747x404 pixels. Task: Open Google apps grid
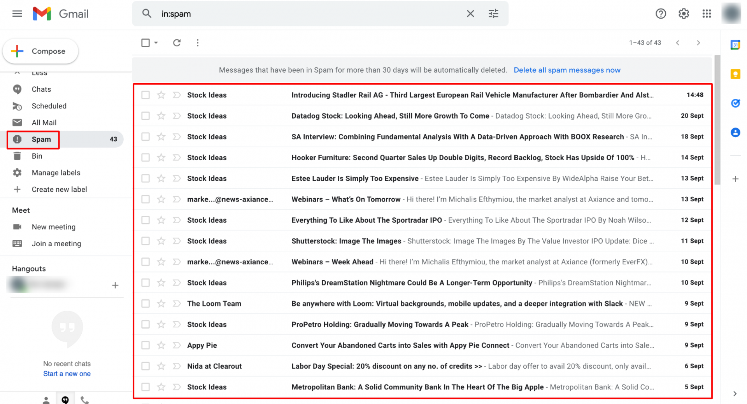point(707,14)
